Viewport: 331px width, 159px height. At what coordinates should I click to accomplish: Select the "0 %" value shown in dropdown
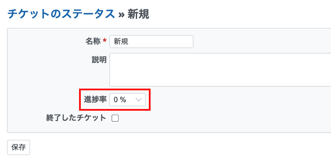point(120,100)
